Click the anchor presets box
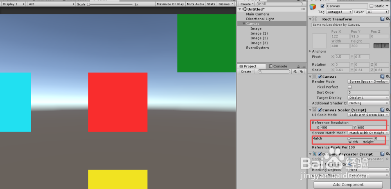Screen dimensions: 391x189 tap(319, 41)
